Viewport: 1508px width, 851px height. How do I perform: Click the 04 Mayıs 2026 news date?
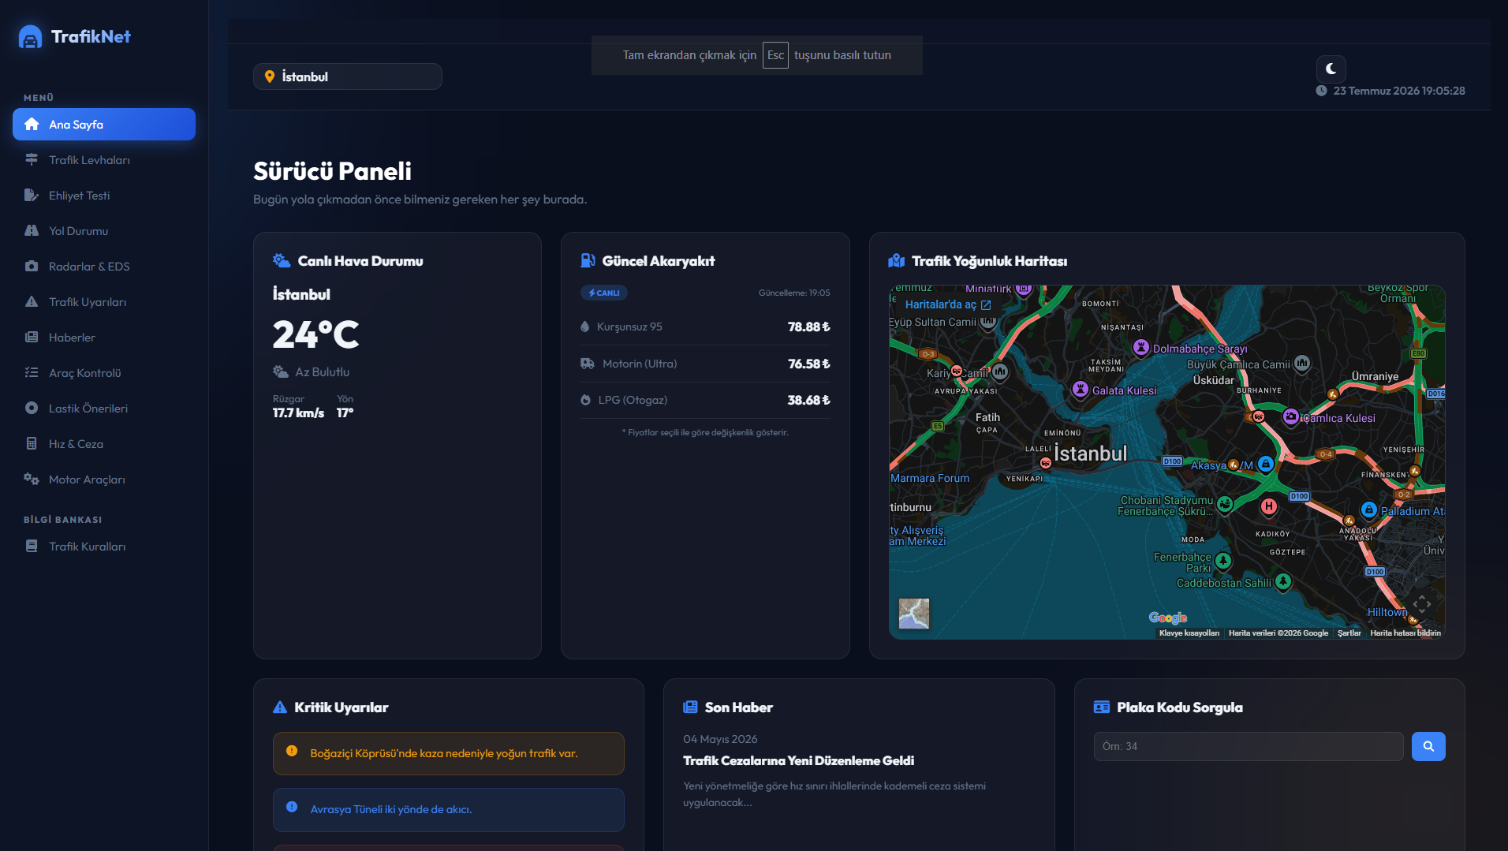point(720,739)
